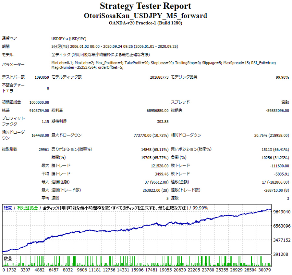Click the 最大 敗トレード value -111600.00

pos(280,166)
